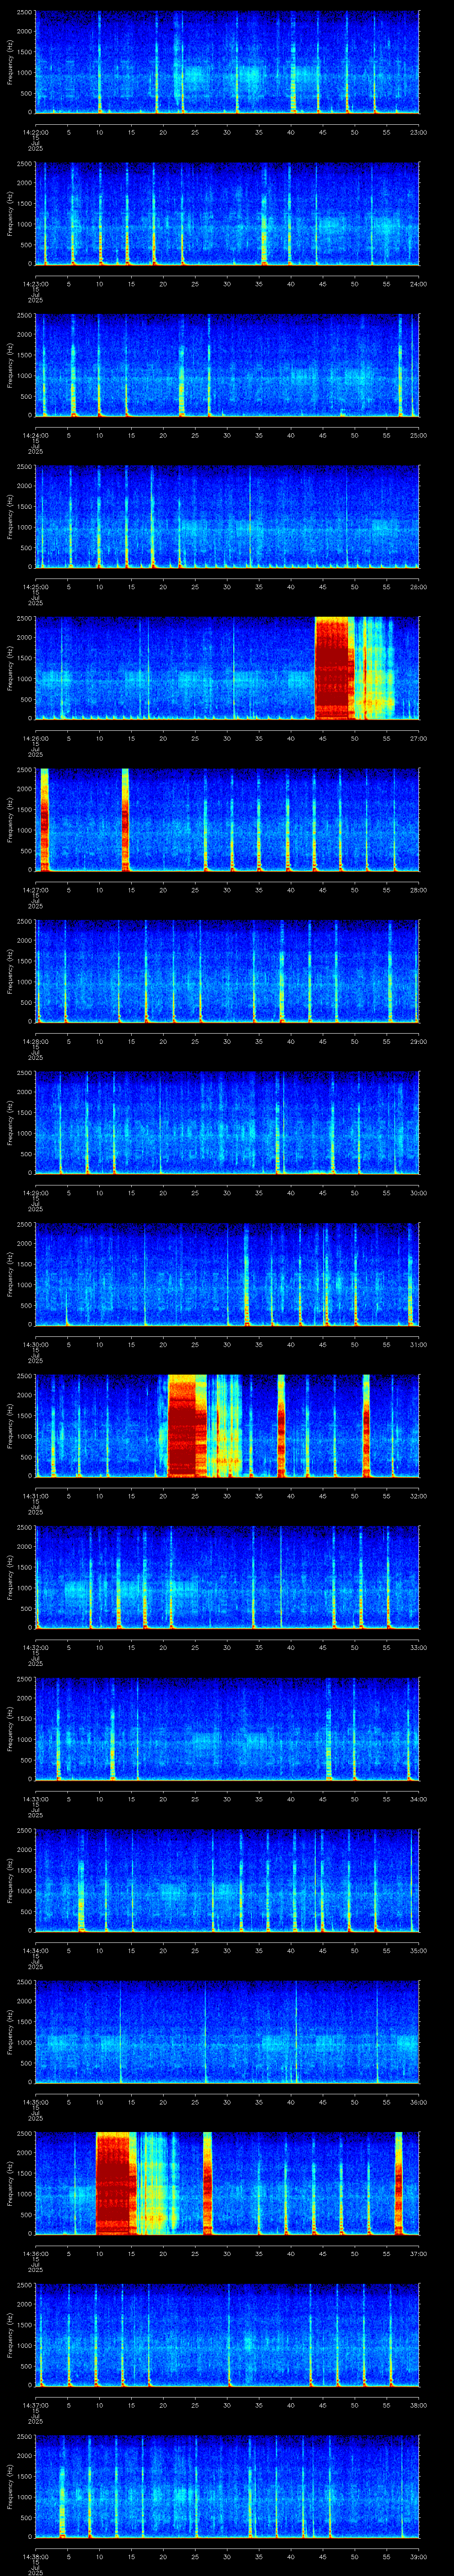Click the 55 second tick under the 14:37:00 spectrogram
Screen dimensions: 454x2576
click(386, 2404)
